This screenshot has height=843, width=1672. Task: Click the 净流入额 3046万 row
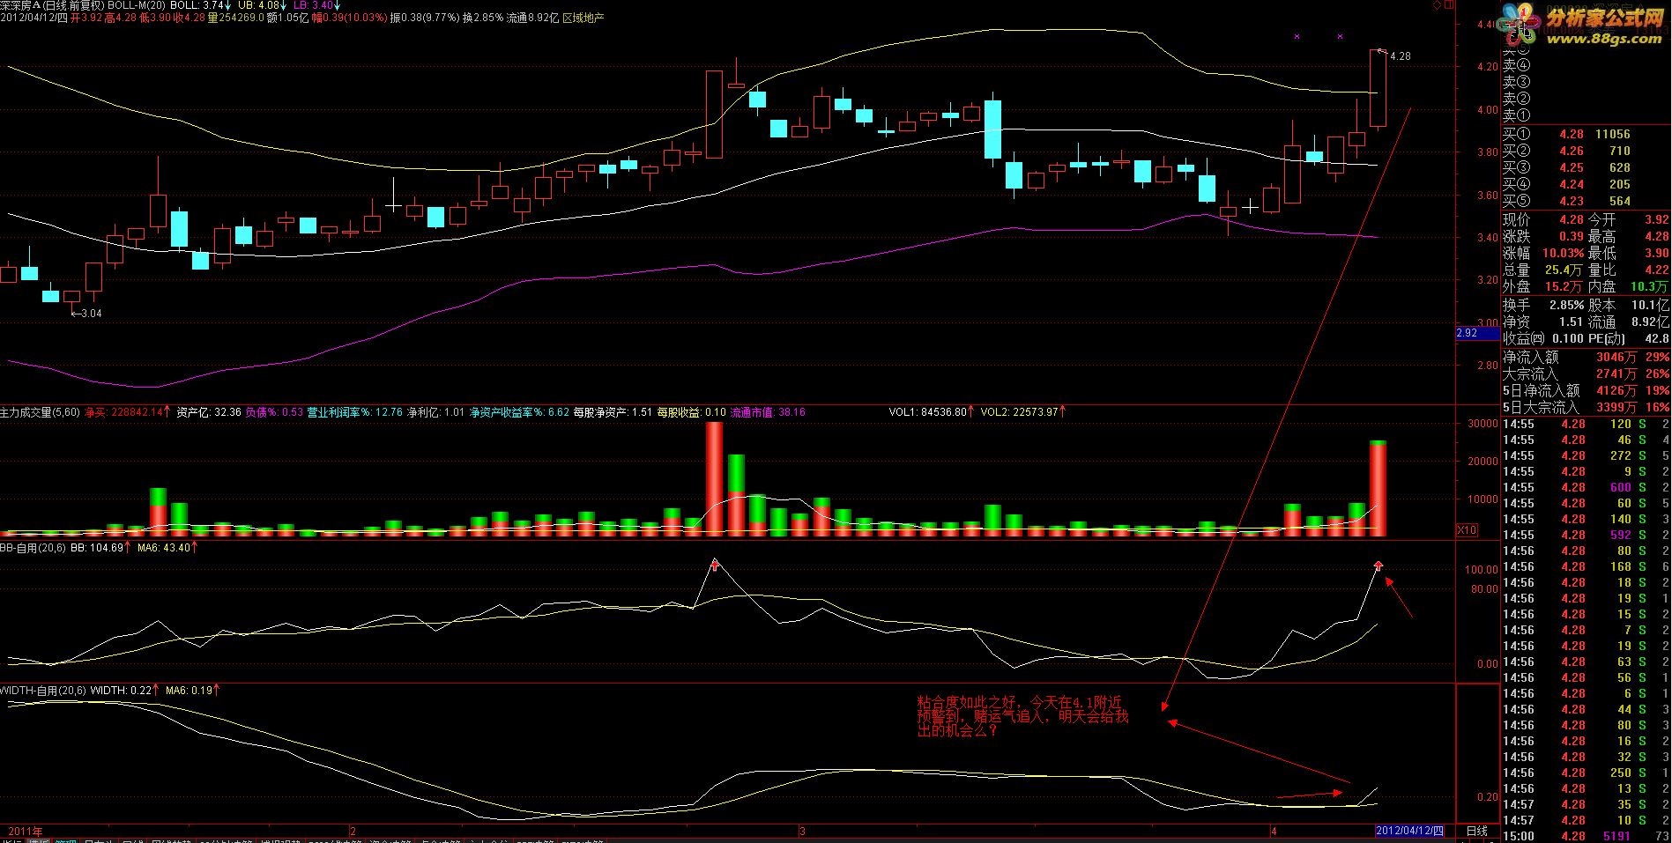pyautogui.click(x=1586, y=357)
